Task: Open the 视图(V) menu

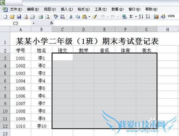Action: click(50, 9)
